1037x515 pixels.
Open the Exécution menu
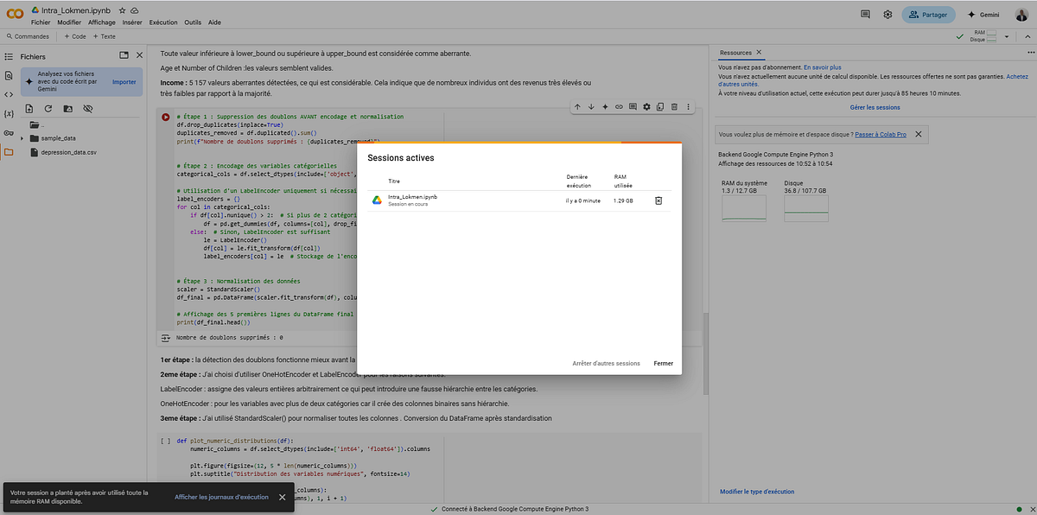pyautogui.click(x=163, y=22)
